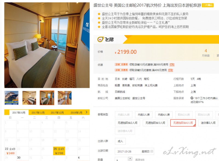Claim the 5元 store coupon via 领取

click(170, 70)
